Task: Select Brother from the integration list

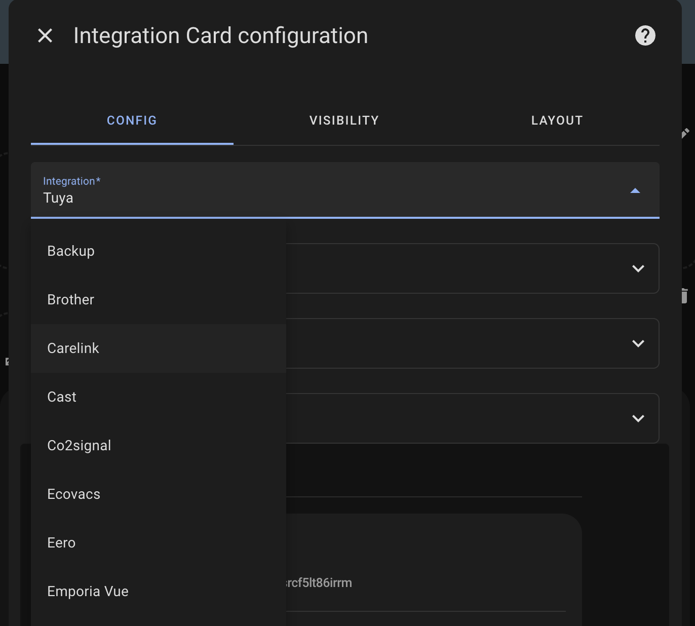Action: (x=70, y=299)
